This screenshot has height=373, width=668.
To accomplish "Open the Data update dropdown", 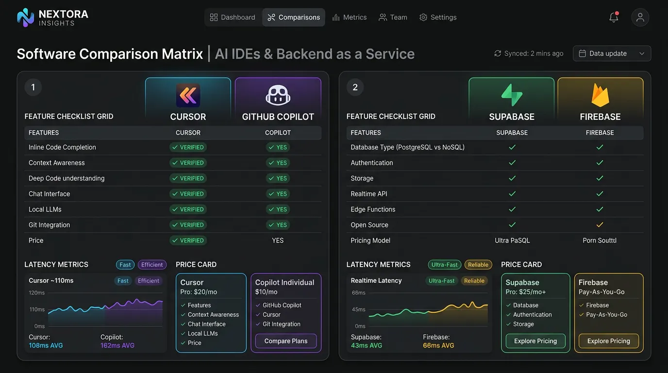I will [x=612, y=53].
